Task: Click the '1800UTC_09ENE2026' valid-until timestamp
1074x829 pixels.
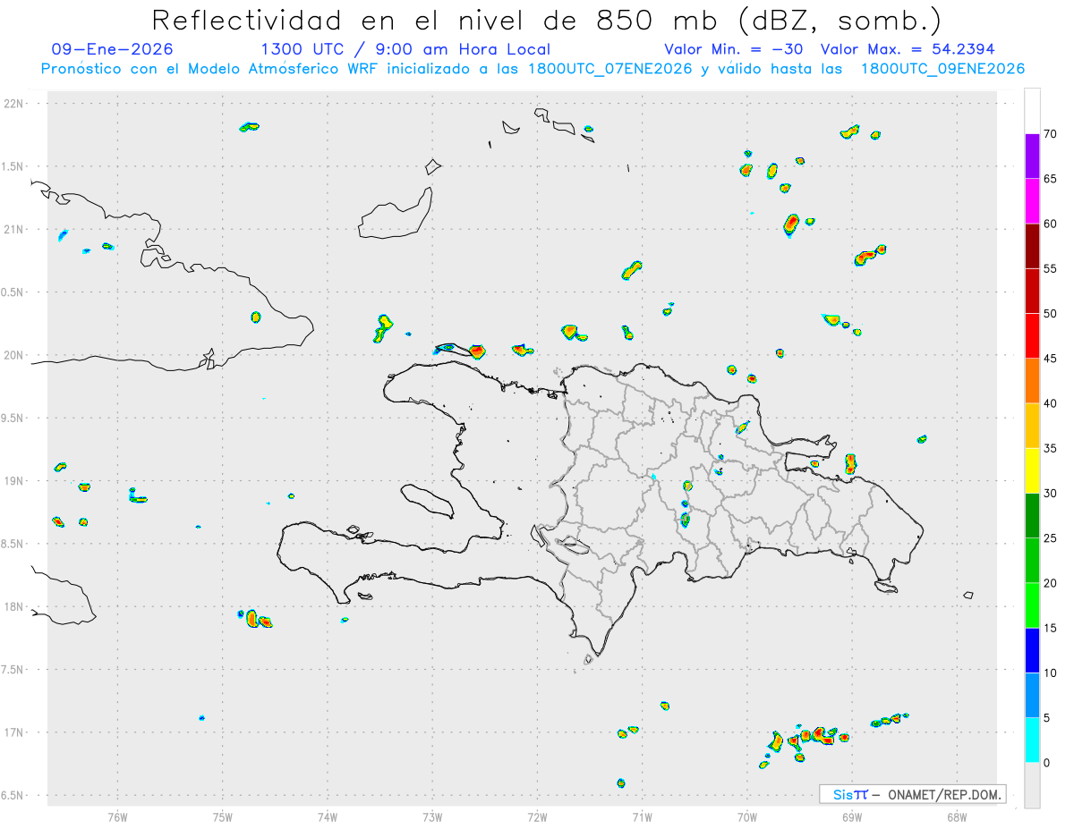Action: point(942,69)
